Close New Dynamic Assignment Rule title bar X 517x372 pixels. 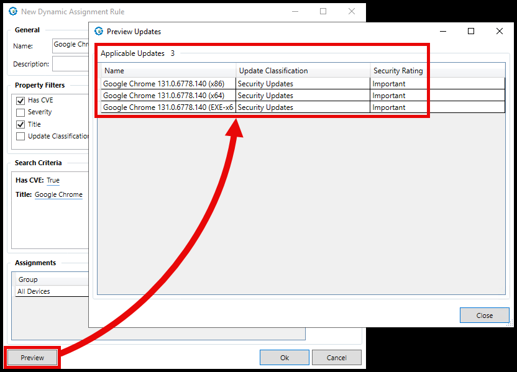pyautogui.click(x=352, y=12)
